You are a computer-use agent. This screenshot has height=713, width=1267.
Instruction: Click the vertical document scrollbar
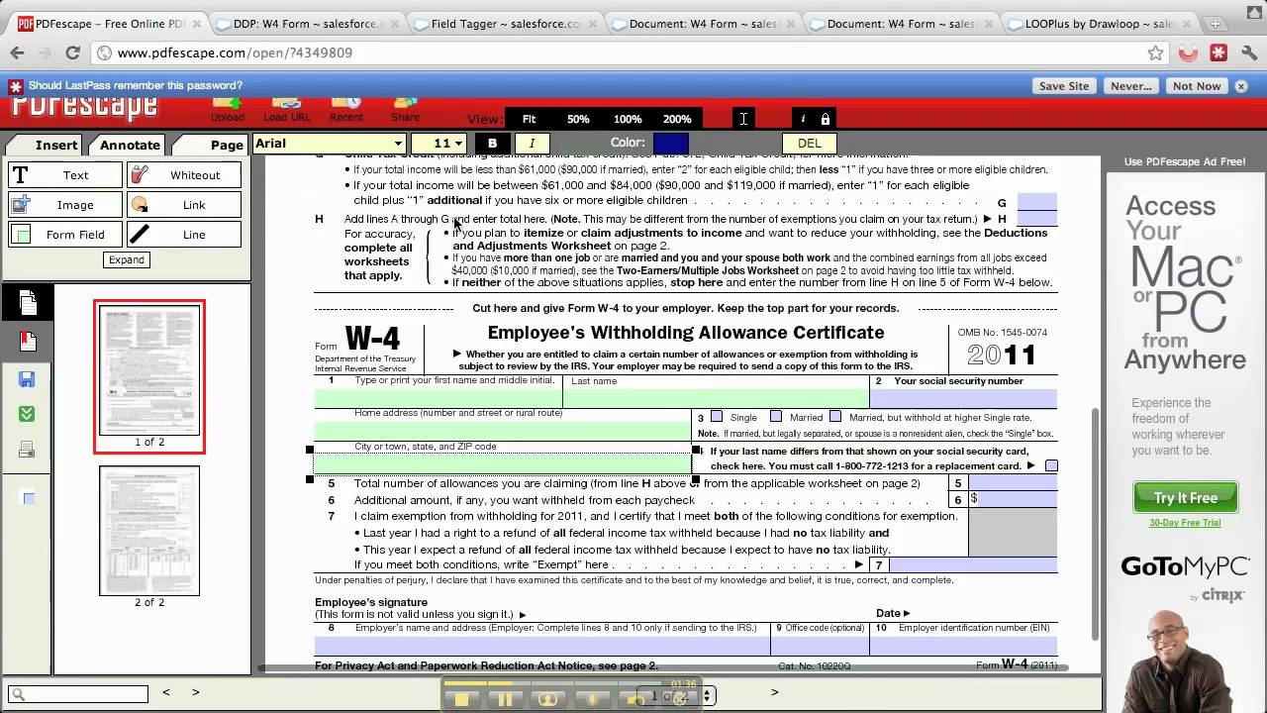(1095, 525)
